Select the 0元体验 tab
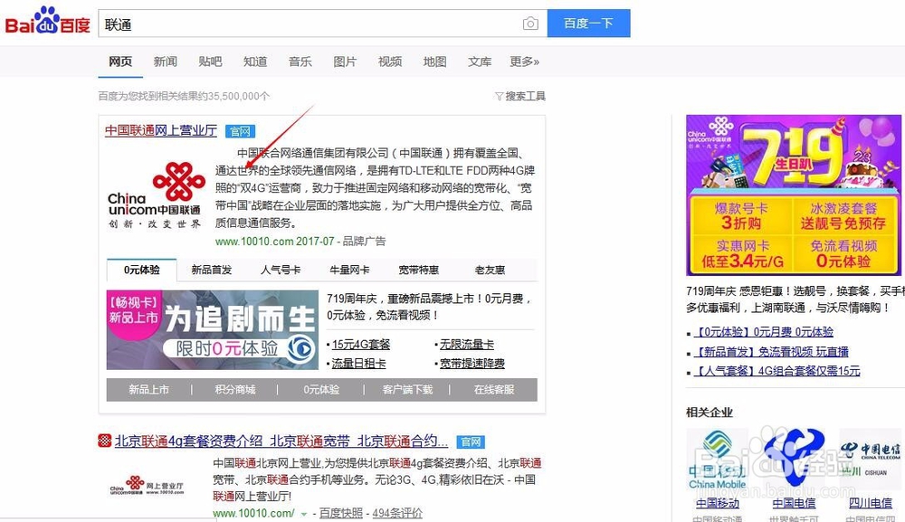This screenshot has height=522, width=905. (142, 270)
